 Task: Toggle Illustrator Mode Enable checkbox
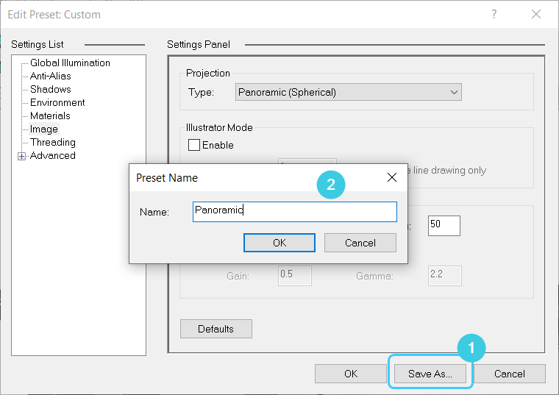point(194,145)
